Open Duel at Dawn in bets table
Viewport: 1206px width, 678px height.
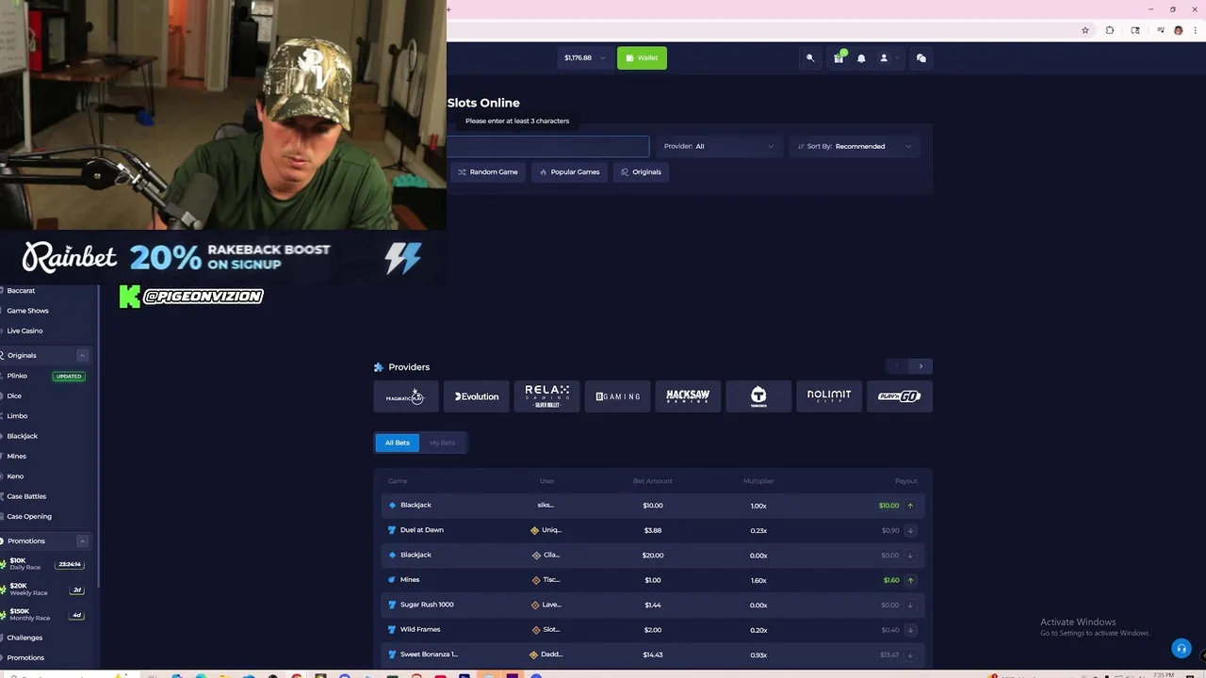[x=421, y=530]
